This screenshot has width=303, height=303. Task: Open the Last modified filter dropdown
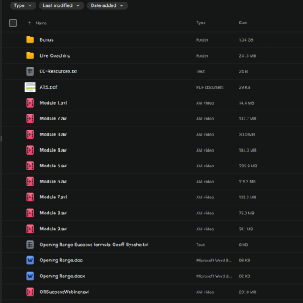(61, 5)
